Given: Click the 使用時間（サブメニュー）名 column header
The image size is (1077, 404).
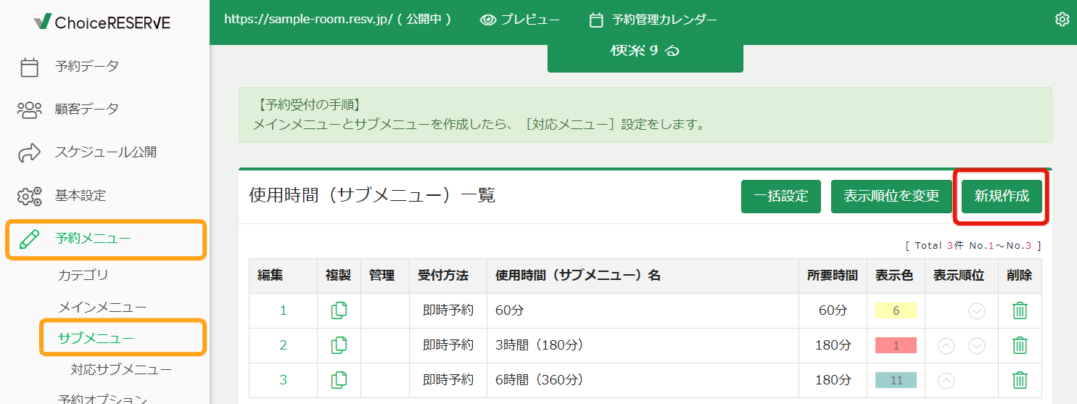Looking at the screenshot, I should pos(643,276).
